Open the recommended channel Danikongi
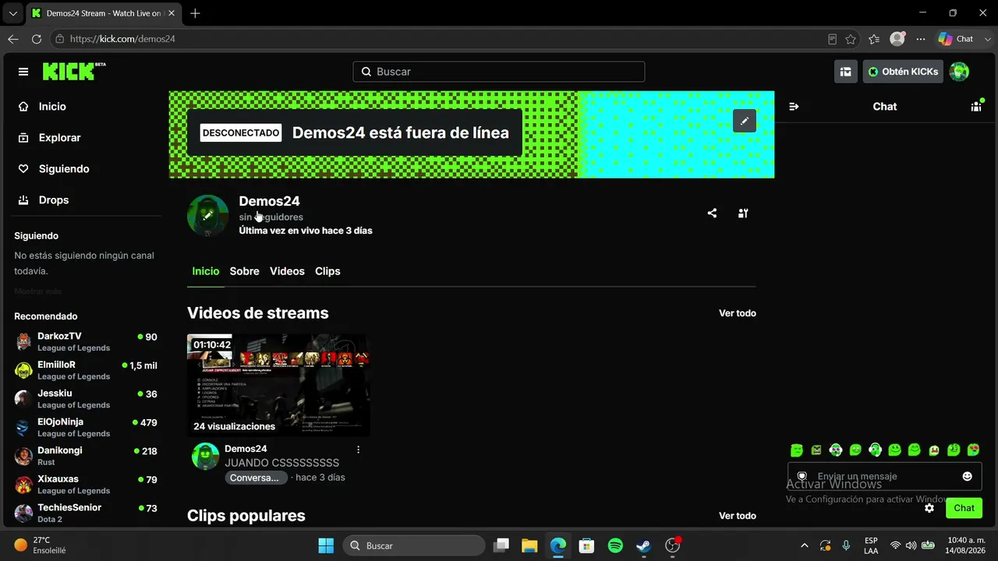 [87, 456]
